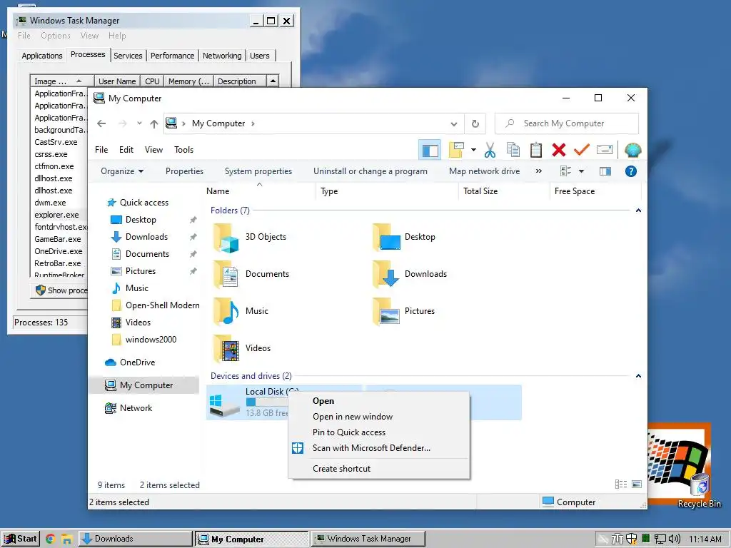Click the volume speaker tray icon

675,539
